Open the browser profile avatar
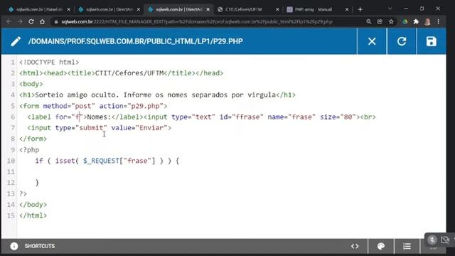This screenshot has height=256, width=455. tap(427, 21)
